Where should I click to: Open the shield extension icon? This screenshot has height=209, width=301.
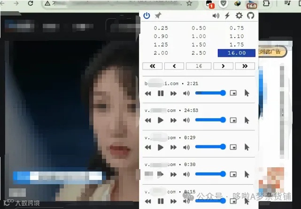pos(224,3)
